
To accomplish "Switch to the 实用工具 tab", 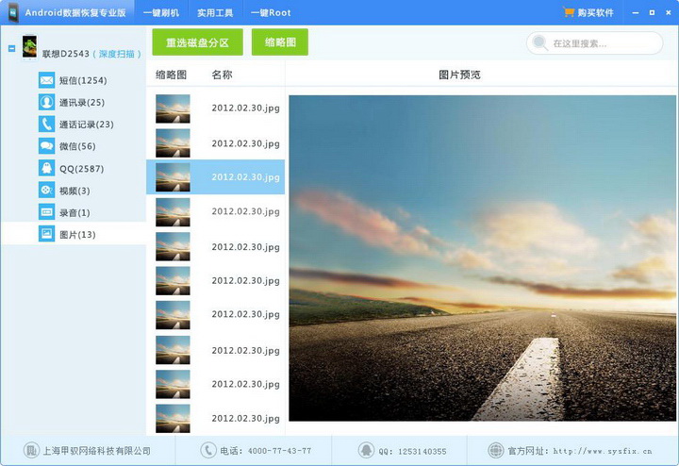I will coord(215,13).
